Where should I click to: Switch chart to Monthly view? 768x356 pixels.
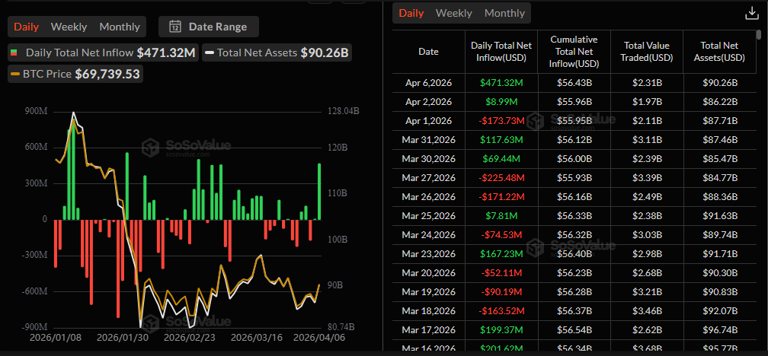120,27
